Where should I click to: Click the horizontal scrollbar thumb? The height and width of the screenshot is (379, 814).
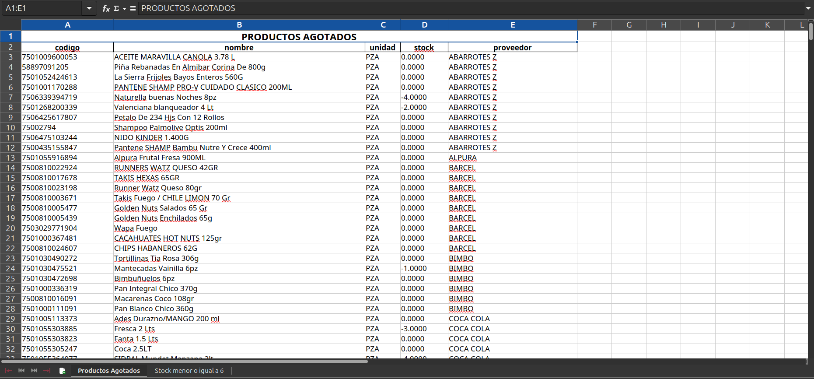184,361
